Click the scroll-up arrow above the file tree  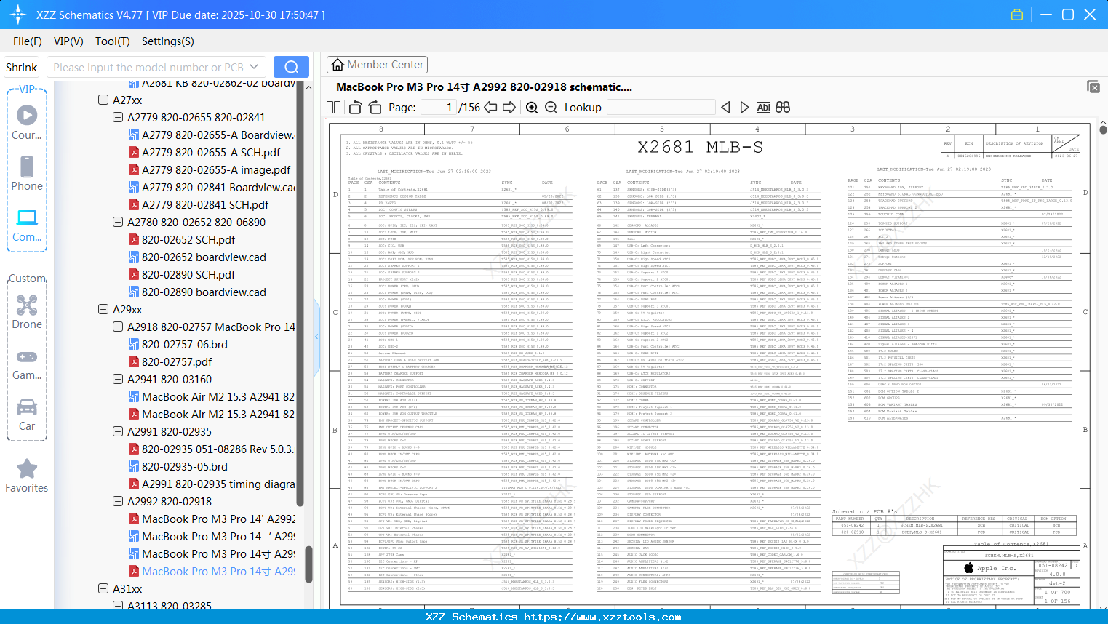(308, 87)
